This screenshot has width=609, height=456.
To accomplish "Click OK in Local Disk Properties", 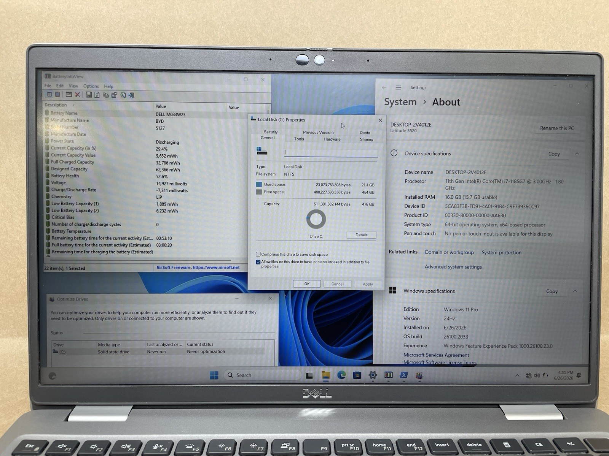I will tap(307, 284).
